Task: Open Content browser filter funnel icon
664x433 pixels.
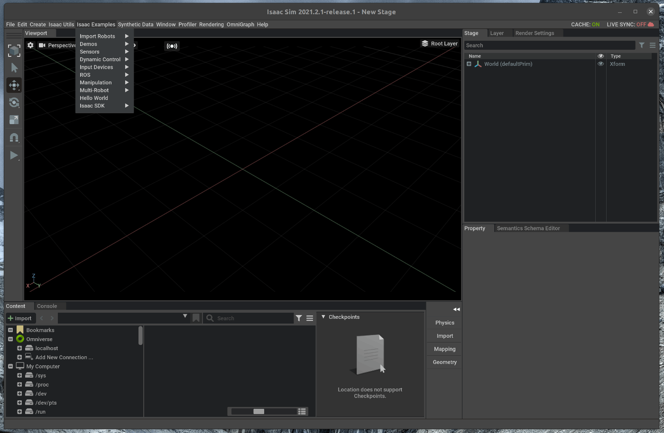Action: (x=299, y=318)
